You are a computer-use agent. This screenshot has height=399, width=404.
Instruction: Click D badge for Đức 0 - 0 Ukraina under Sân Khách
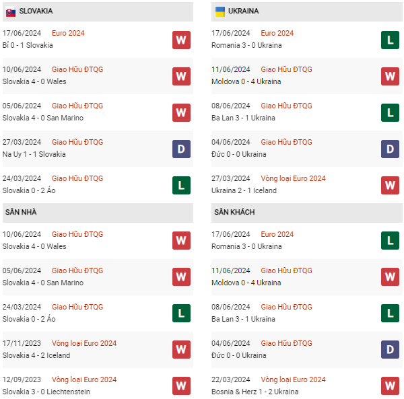click(x=390, y=349)
